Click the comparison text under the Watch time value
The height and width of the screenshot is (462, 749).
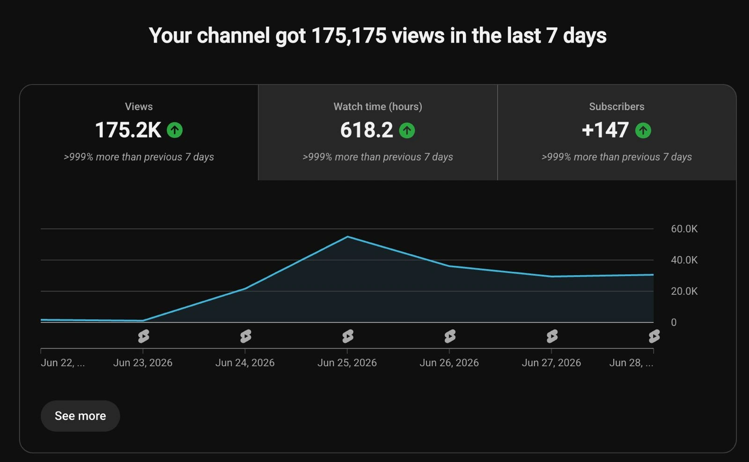tap(378, 157)
